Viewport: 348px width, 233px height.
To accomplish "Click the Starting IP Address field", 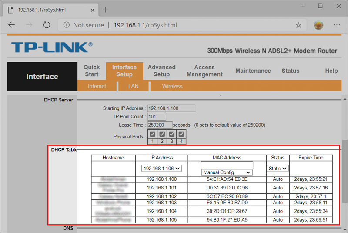I will click(x=171, y=108).
